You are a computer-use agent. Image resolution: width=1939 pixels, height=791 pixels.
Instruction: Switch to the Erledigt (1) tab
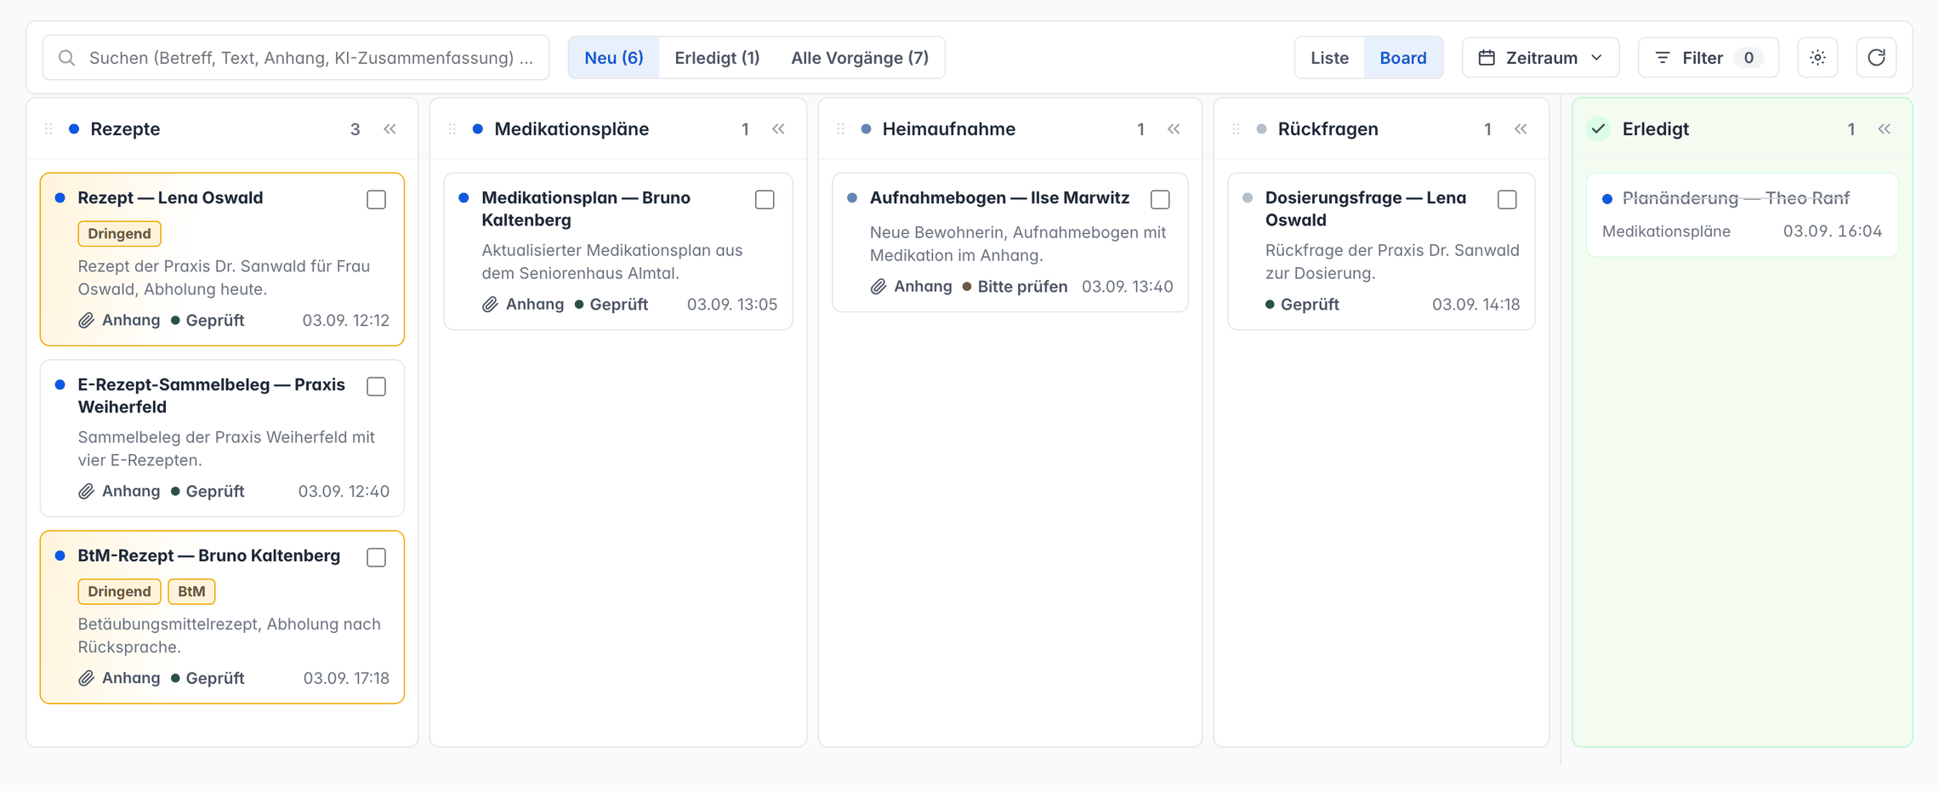[717, 58]
